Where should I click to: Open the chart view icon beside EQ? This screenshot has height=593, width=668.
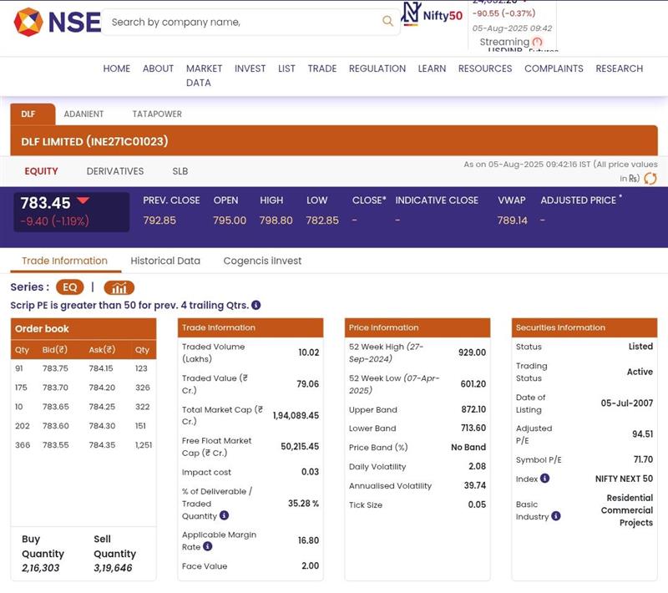click(119, 287)
